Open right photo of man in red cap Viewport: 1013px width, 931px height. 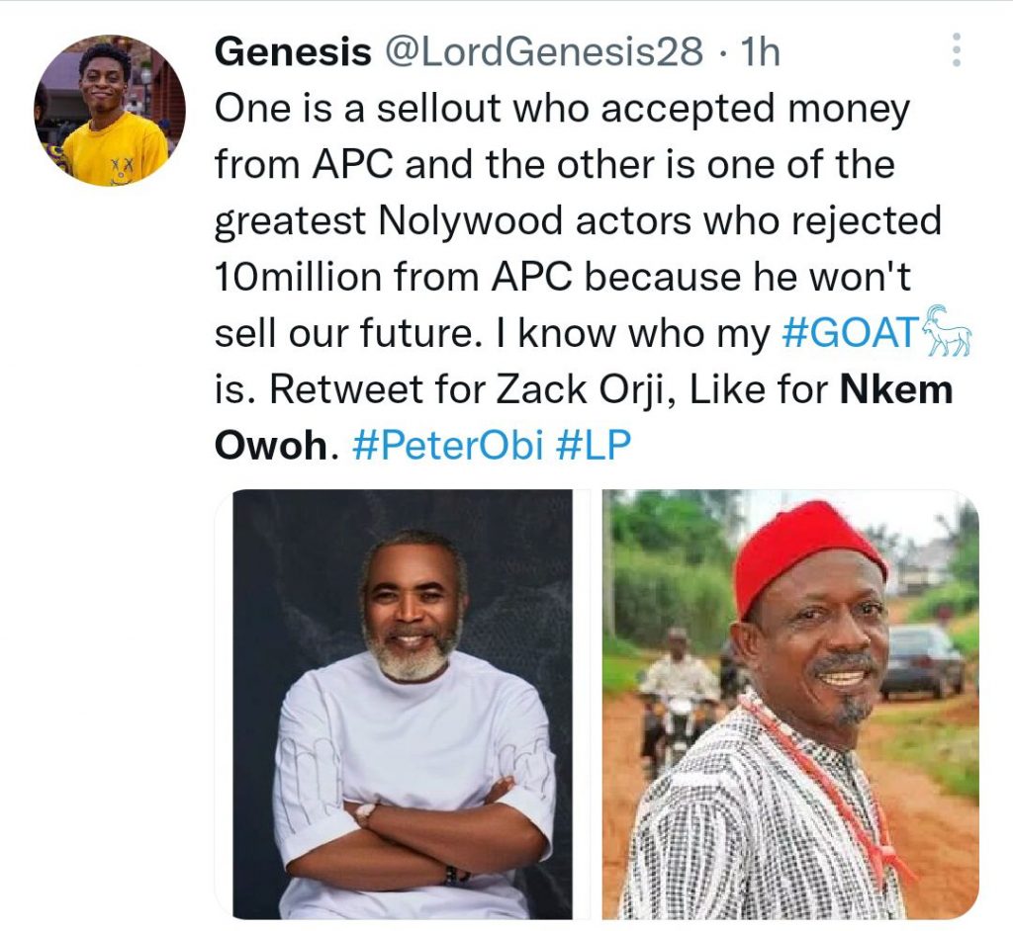(790, 704)
